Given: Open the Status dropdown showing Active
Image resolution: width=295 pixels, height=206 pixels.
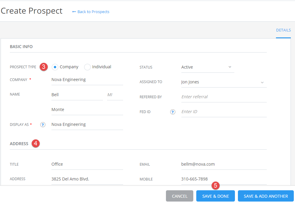Looking at the screenshot, I should click(x=208, y=67).
